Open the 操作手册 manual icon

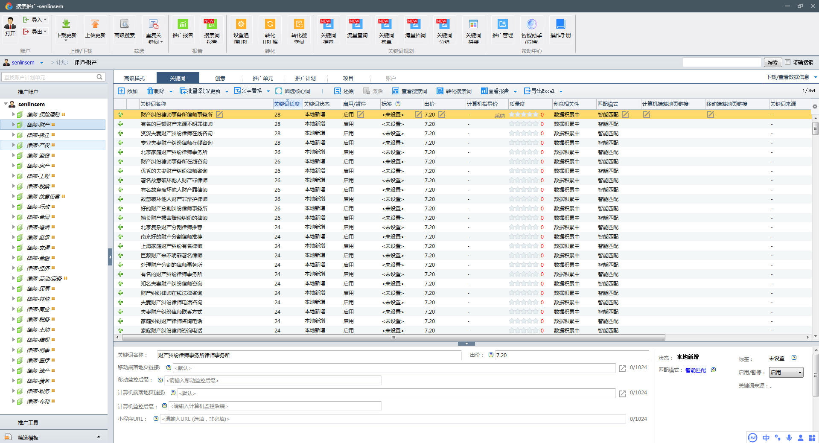(x=560, y=24)
